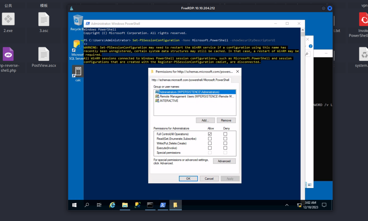Confirm permissions with OK
368x221 pixels.
click(x=188, y=179)
